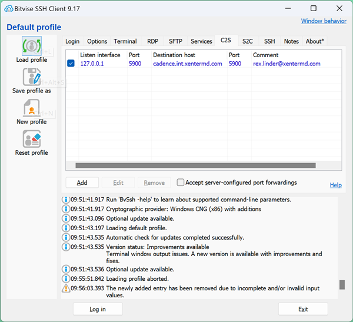Click the New profile icon
Image resolution: width=353 pixels, height=322 pixels.
[x=31, y=108]
